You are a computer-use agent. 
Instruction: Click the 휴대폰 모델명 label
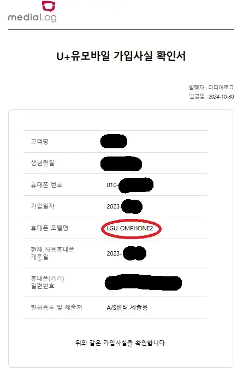(x=50, y=228)
